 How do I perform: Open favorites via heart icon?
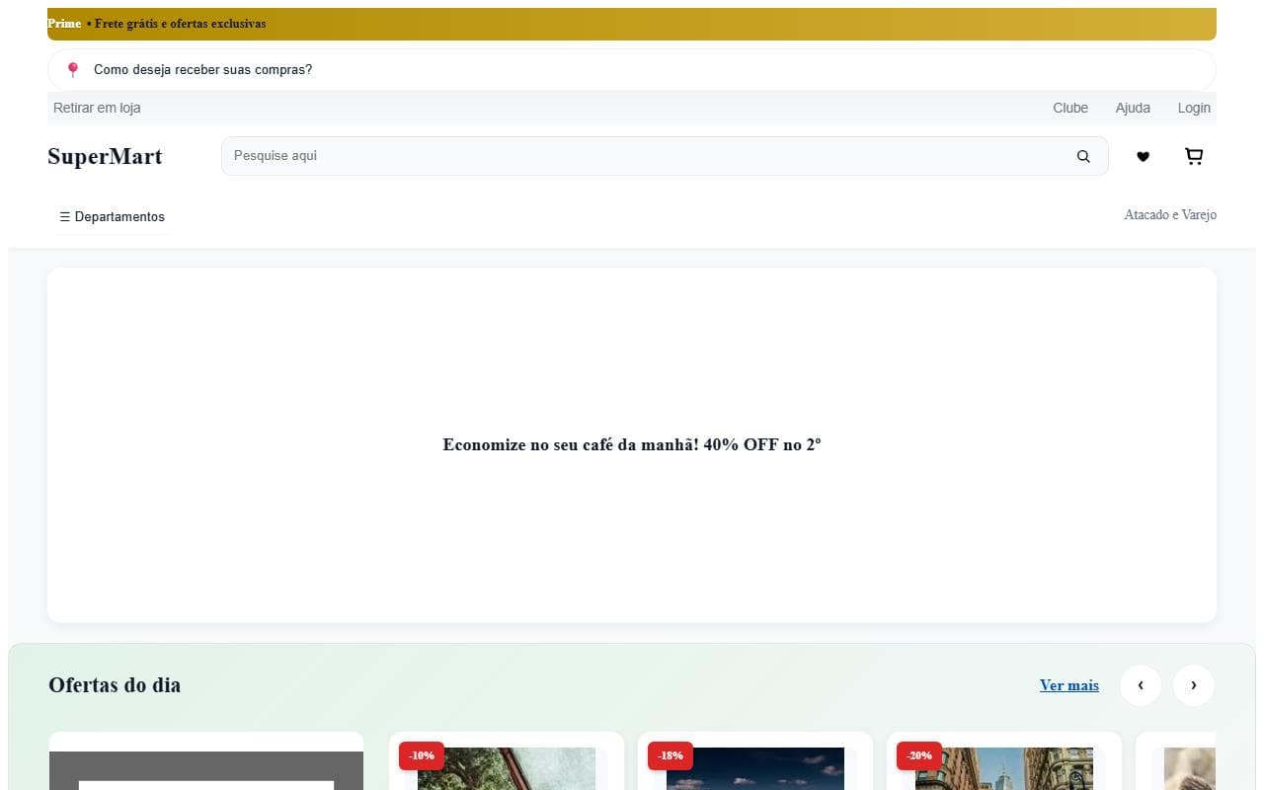click(x=1143, y=156)
